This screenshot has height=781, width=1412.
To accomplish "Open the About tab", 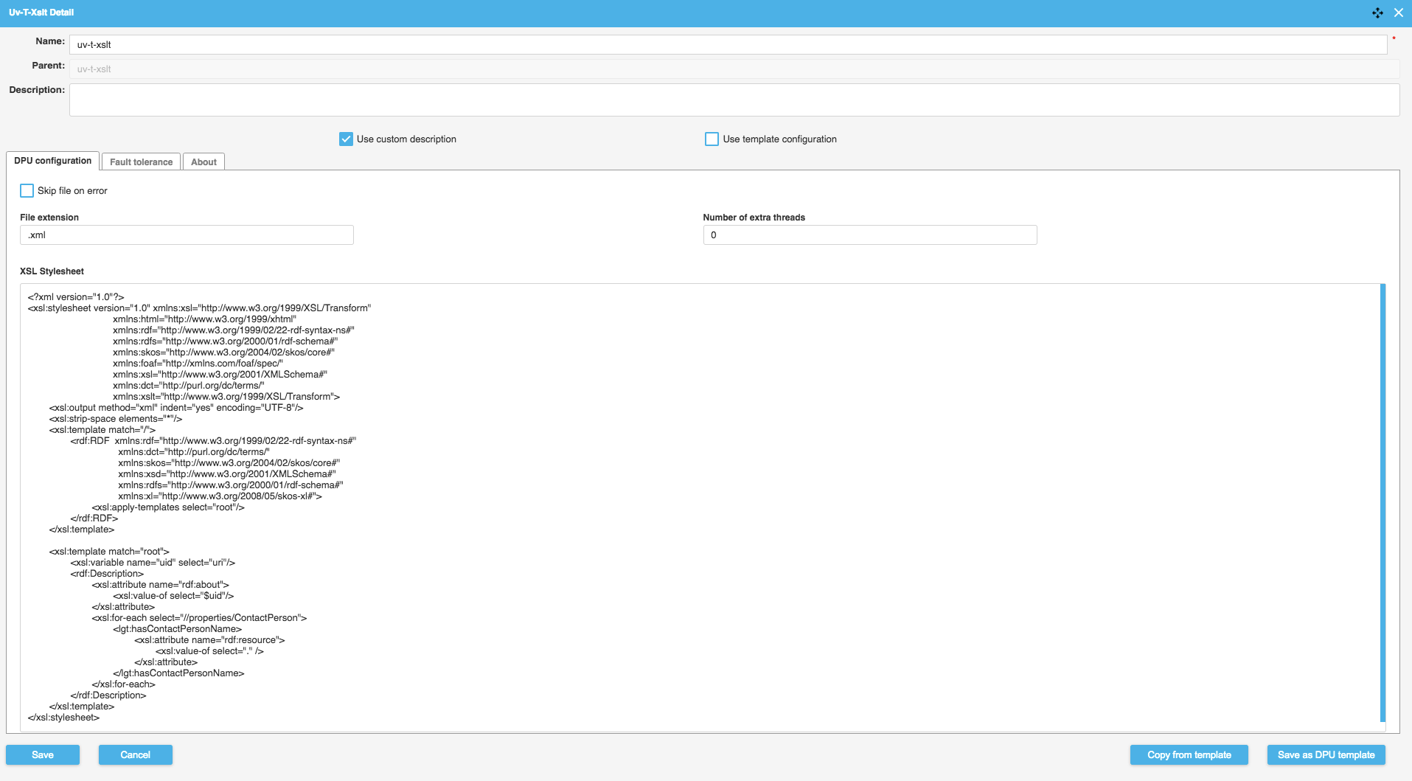I will pos(204,162).
